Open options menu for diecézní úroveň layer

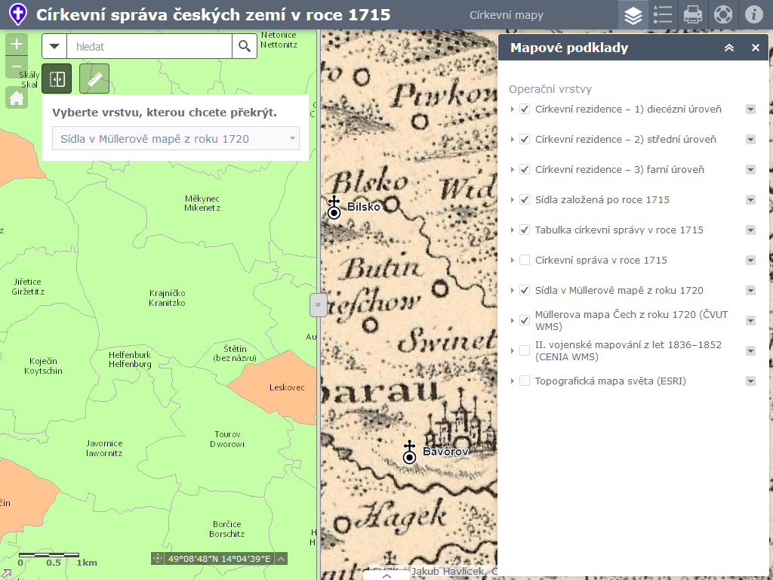tap(750, 109)
